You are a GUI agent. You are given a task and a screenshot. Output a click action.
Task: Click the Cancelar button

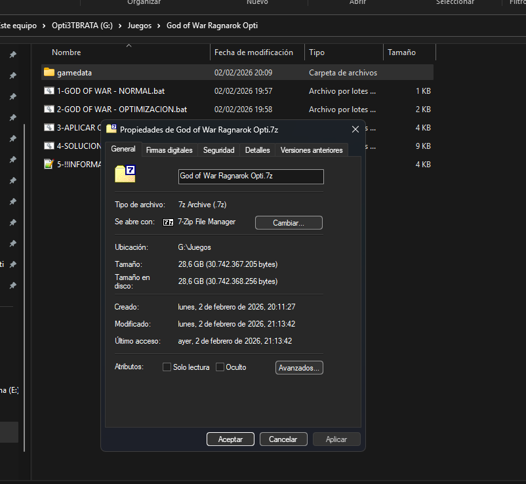tap(283, 439)
